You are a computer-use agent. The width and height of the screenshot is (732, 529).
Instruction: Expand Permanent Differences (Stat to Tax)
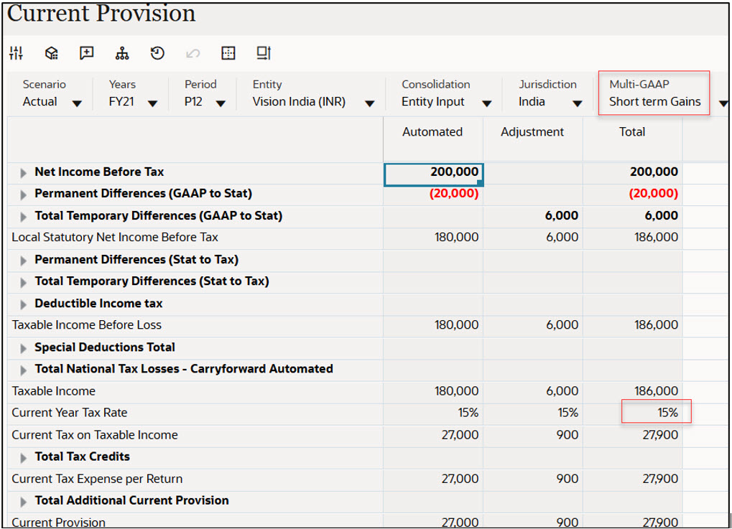pyautogui.click(x=23, y=261)
